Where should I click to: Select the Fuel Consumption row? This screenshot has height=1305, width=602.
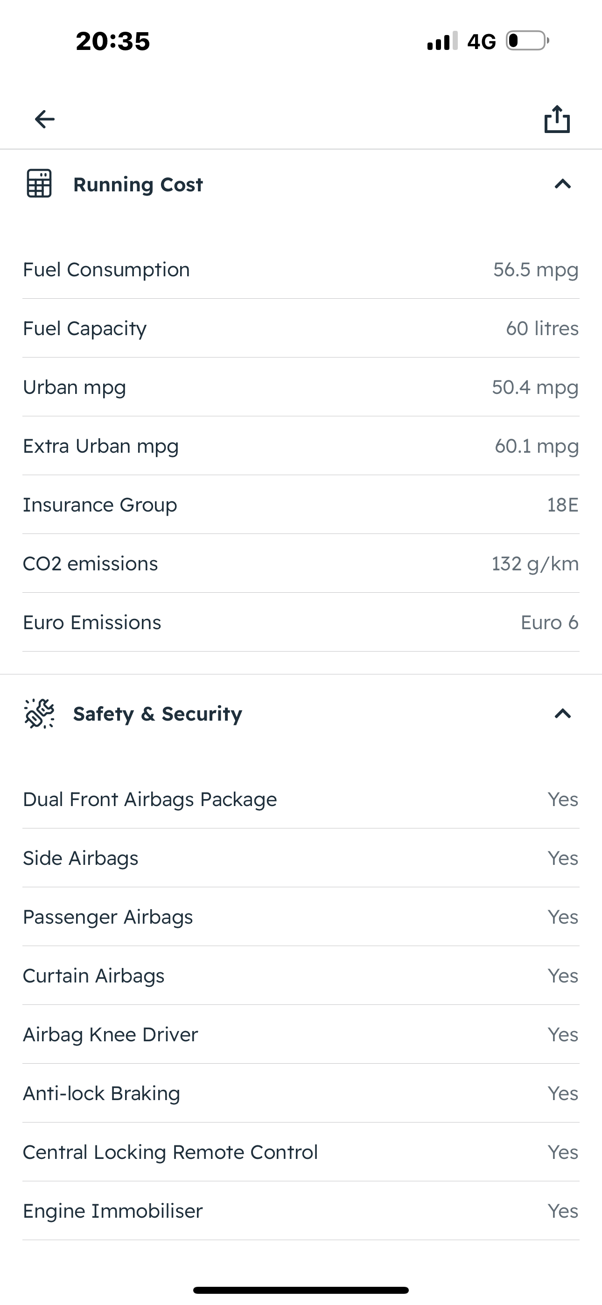click(x=301, y=269)
